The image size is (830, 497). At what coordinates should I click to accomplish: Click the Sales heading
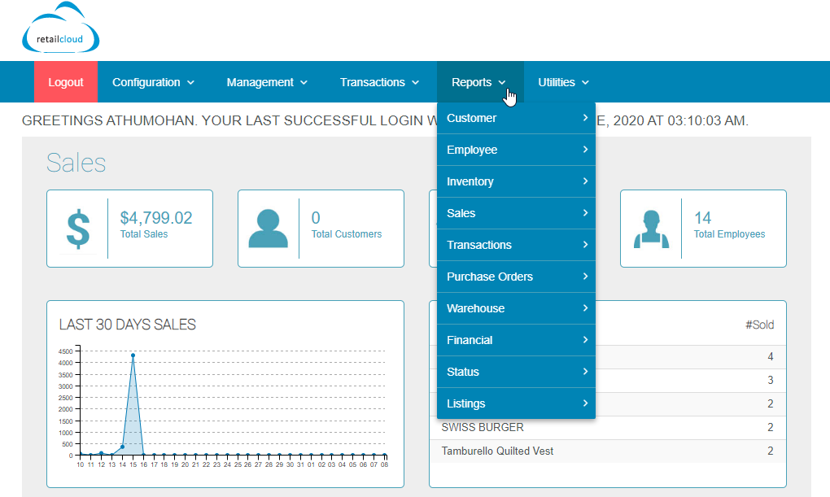76,163
